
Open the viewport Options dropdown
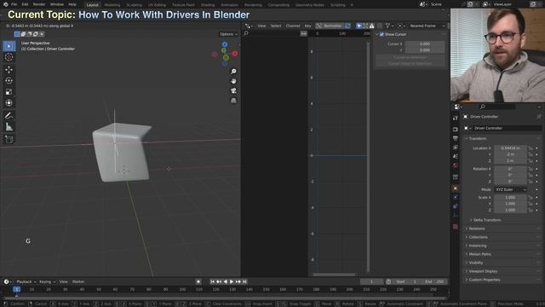pos(228,34)
